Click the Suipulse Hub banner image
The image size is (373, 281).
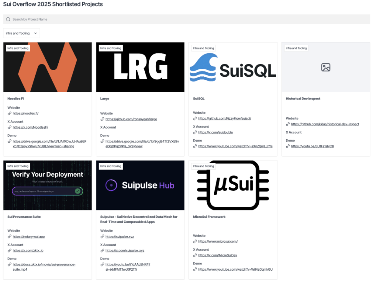click(x=140, y=185)
